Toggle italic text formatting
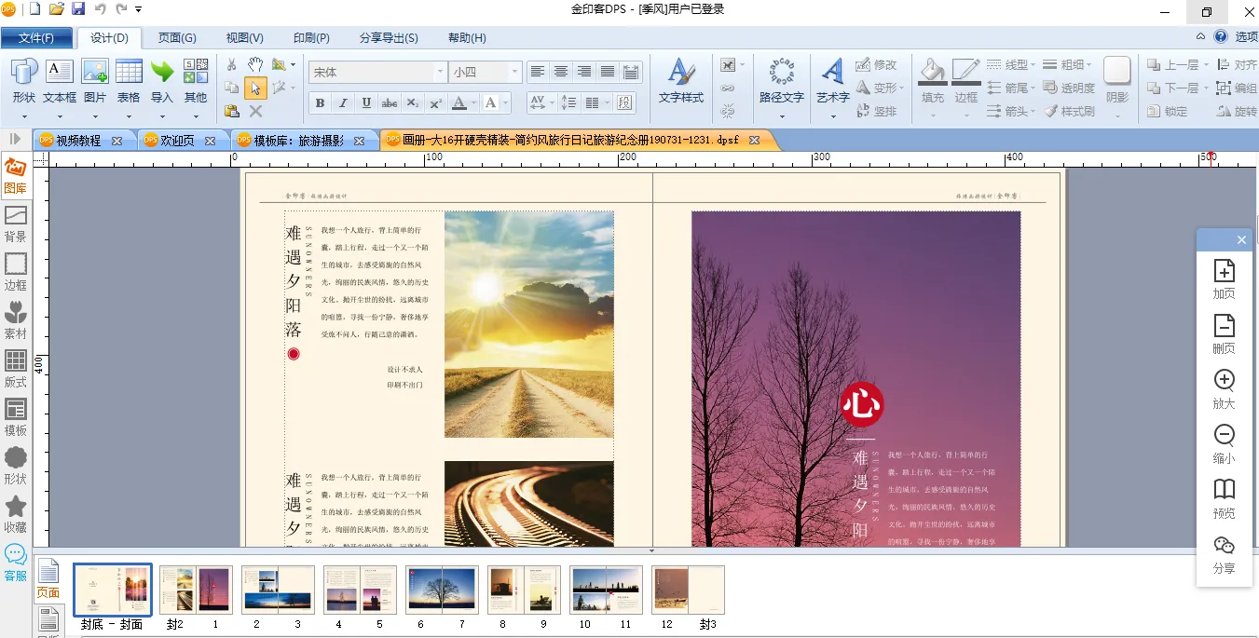1259x638 pixels. pos(343,102)
